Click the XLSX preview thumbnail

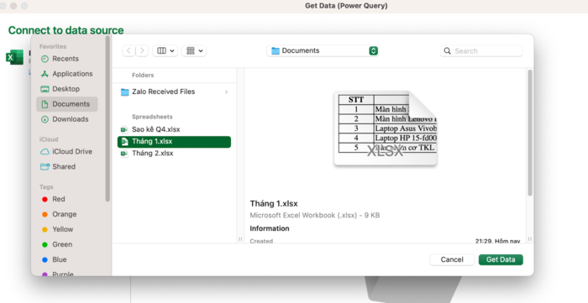point(385,128)
